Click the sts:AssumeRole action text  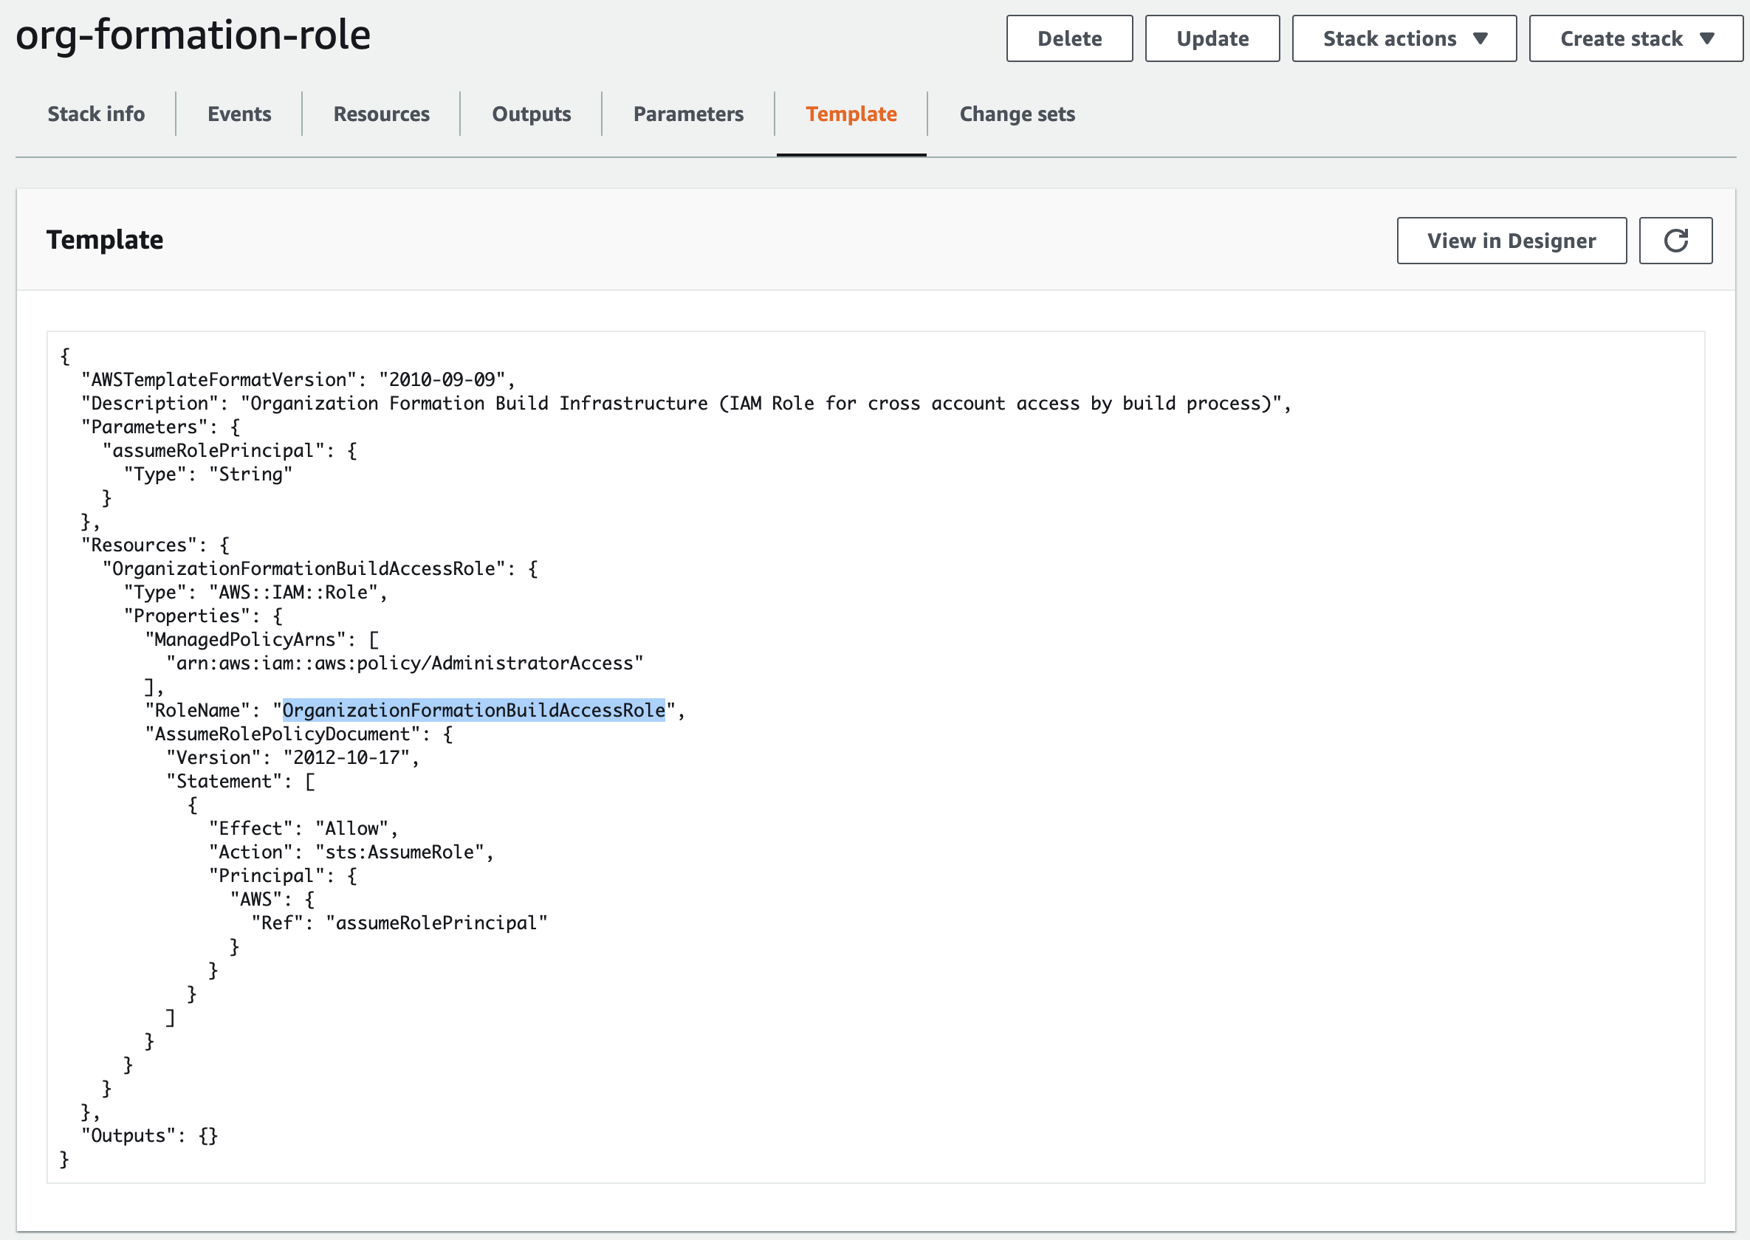pyautogui.click(x=399, y=852)
